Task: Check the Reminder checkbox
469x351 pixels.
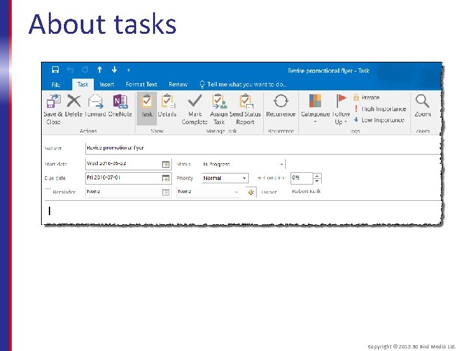Action: (48, 191)
